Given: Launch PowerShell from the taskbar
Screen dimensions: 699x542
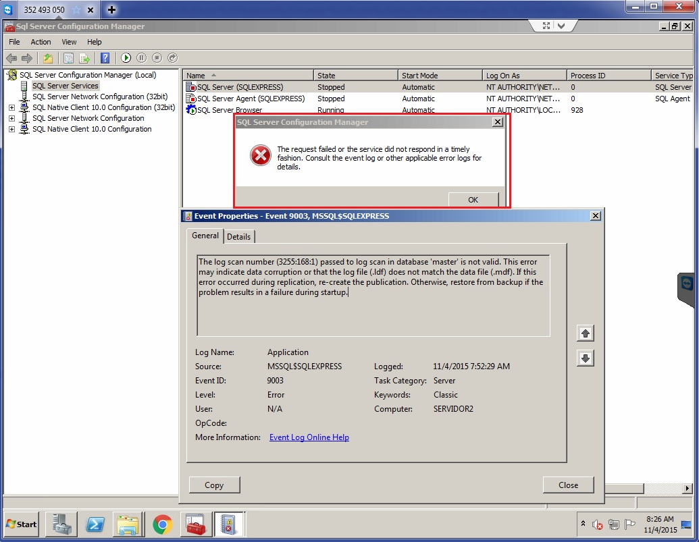Looking at the screenshot, I should pos(95,524).
